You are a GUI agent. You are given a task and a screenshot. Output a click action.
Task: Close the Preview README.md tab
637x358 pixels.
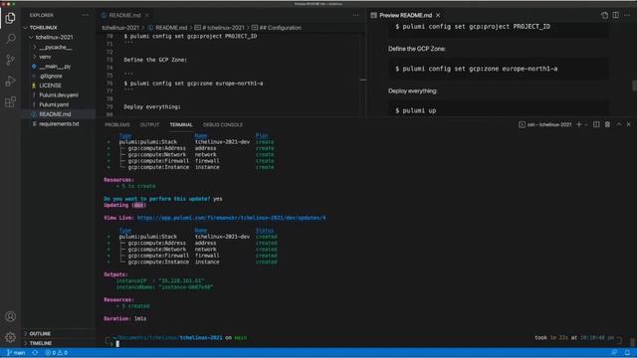tap(438, 15)
